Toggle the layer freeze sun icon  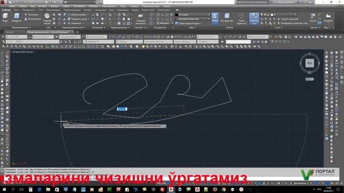[265, 14]
